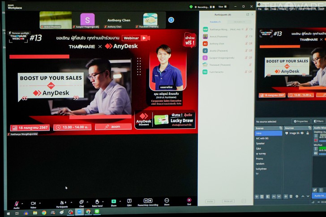Toggle Mic/Aux mute speaker icon
This screenshot has width=326, height=217.
point(316,153)
